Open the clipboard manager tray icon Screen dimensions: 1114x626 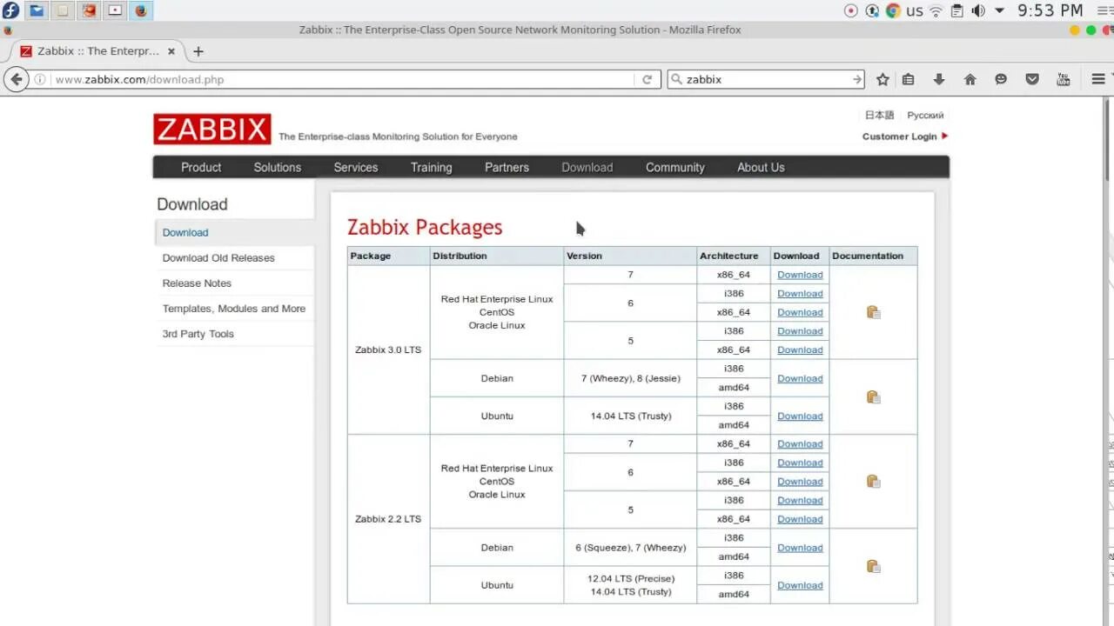point(957,10)
